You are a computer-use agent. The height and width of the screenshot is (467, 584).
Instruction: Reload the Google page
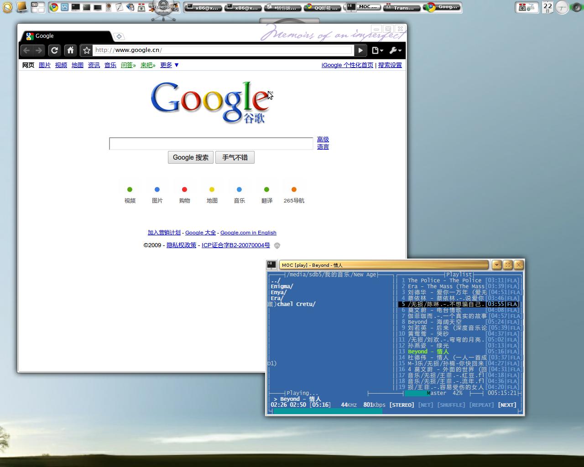coord(54,51)
